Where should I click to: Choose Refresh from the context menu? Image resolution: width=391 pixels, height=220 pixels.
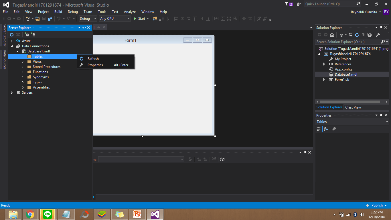106,59
